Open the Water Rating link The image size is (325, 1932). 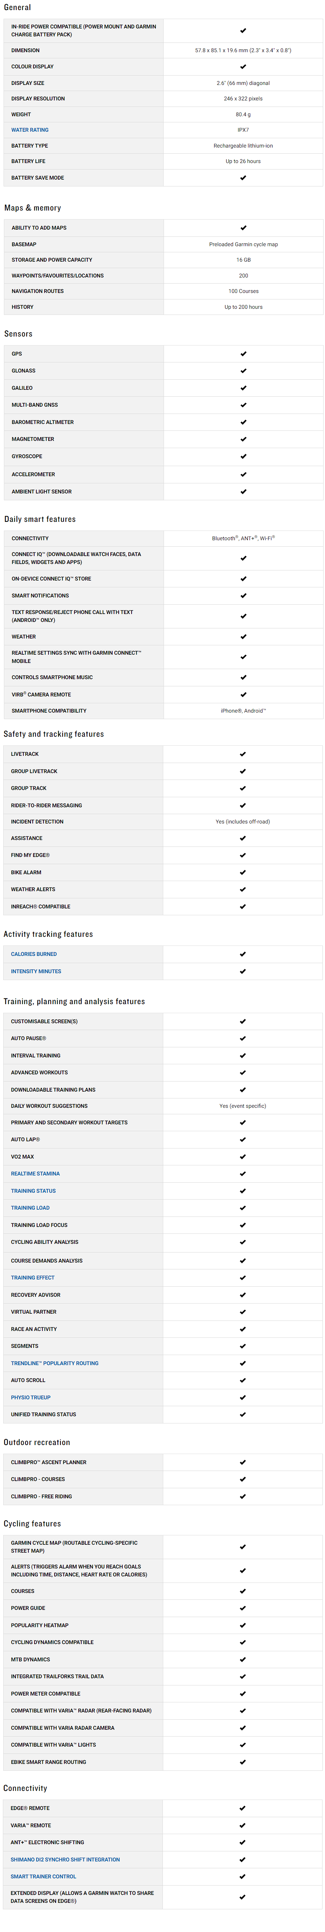30,130
